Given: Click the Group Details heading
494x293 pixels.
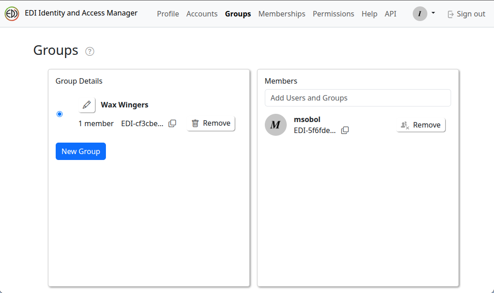Looking at the screenshot, I should (79, 81).
